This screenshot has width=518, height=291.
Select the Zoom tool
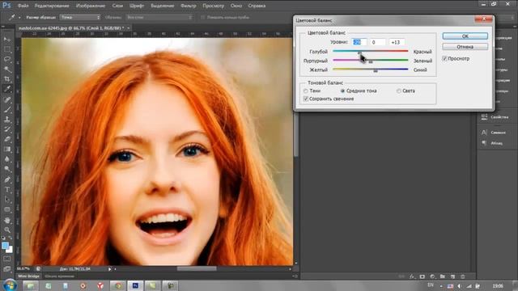click(x=7, y=230)
